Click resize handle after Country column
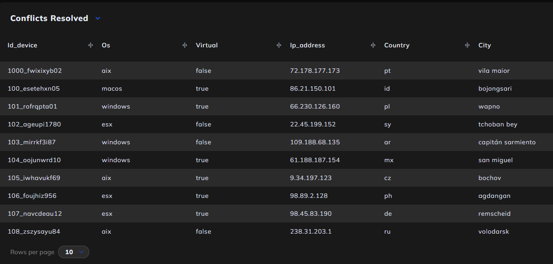553x264 pixels. (x=467, y=45)
